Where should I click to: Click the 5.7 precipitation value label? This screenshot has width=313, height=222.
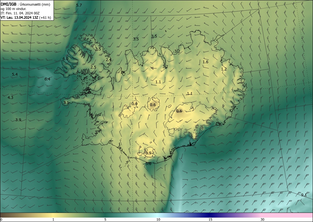click(x=79, y=5)
